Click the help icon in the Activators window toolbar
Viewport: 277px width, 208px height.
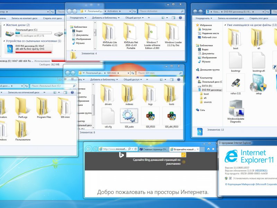pyautogui.click(x=180, y=18)
